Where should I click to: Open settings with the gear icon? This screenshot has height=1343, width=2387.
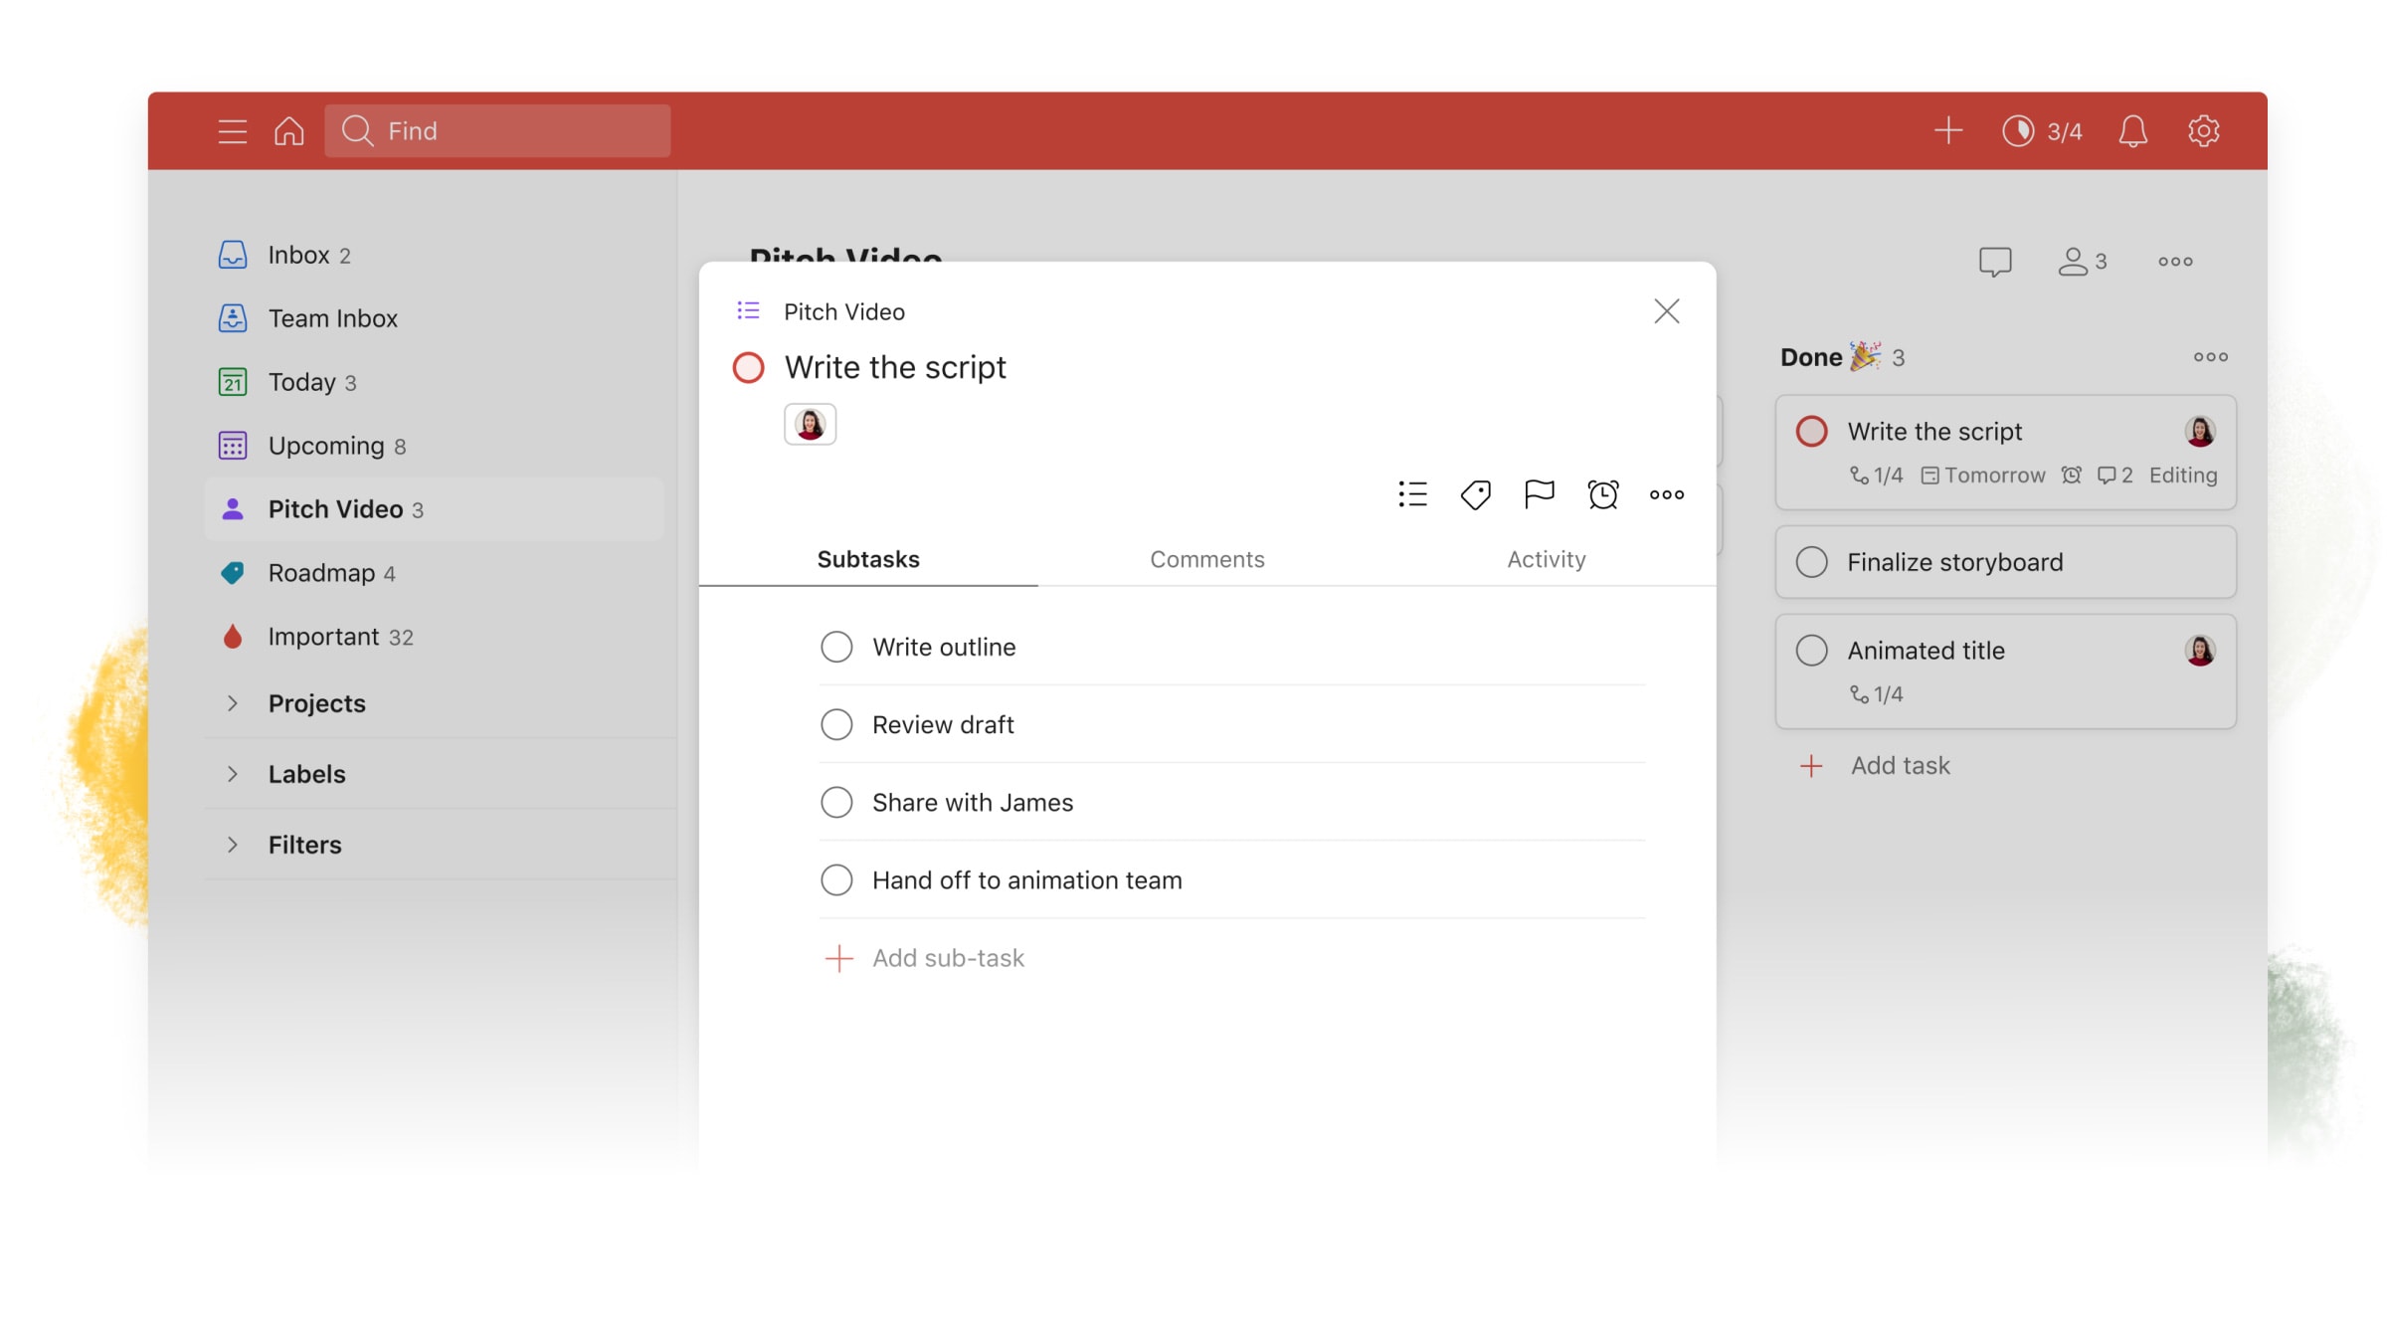(2203, 130)
